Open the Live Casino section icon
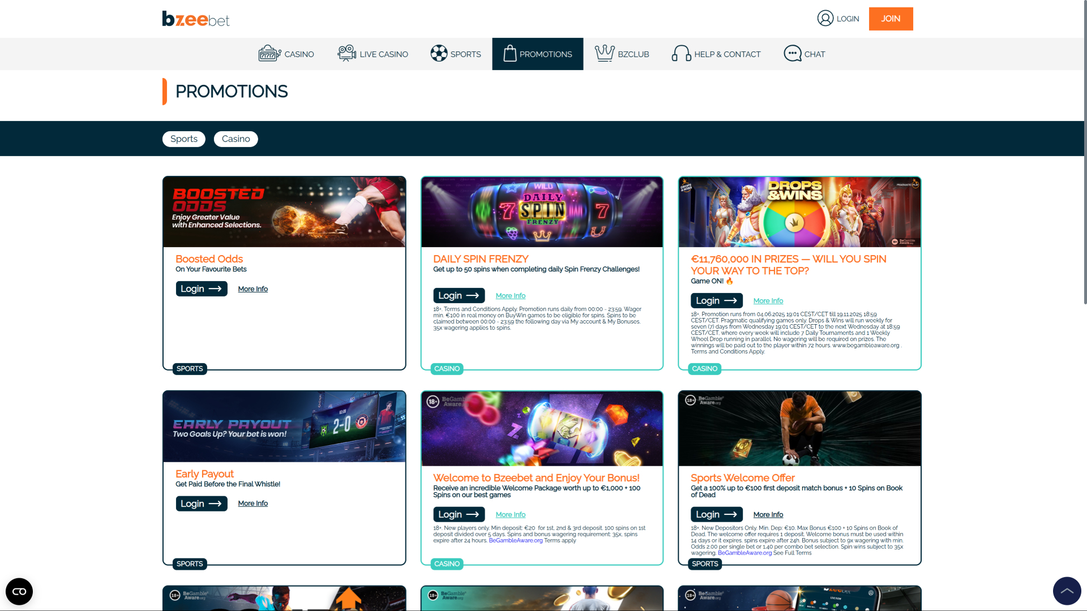Viewport: 1087px width, 611px height. pos(346,53)
